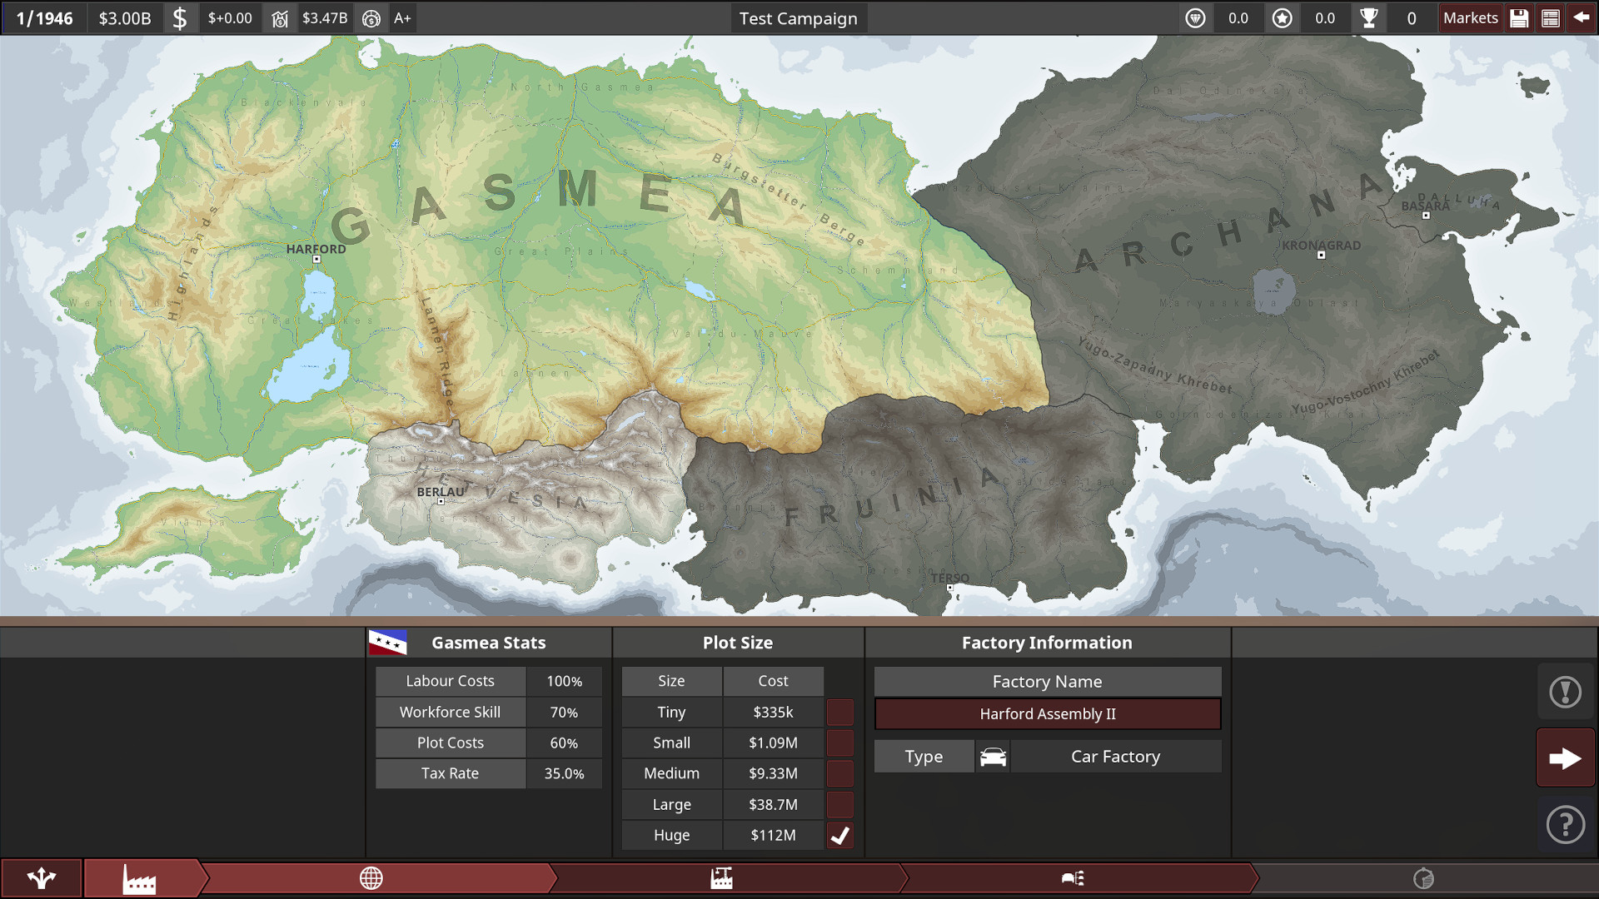View awards via the trophy icon
1599x899 pixels.
click(x=1369, y=17)
